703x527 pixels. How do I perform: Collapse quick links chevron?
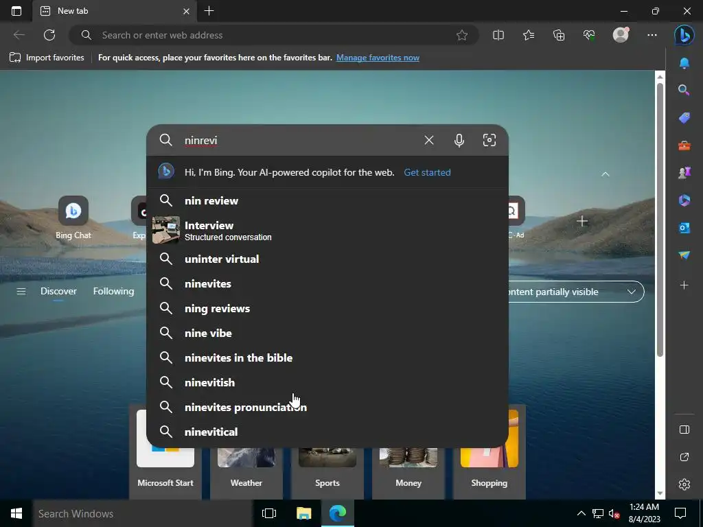tap(606, 174)
